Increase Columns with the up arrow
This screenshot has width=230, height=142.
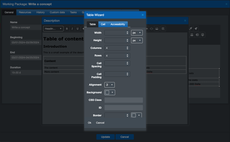[x=127, y=47]
